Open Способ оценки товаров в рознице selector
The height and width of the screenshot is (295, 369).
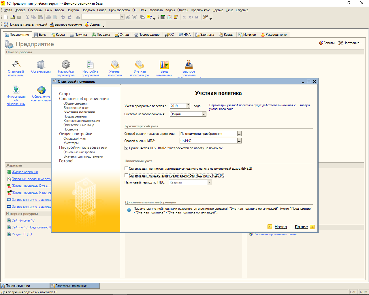point(240,134)
